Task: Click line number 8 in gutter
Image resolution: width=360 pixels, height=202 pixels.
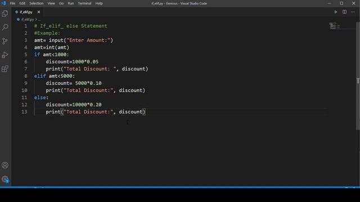Action: coord(26,76)
